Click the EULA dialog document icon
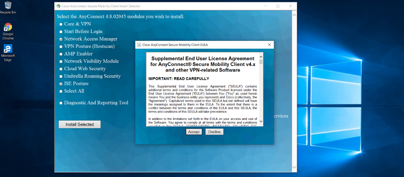The height and width of the screenshot is (177, 404). pos(139,45)
